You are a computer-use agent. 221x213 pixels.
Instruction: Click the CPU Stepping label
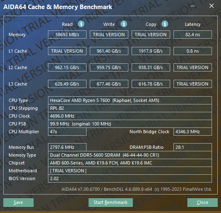tap(23, 109)
